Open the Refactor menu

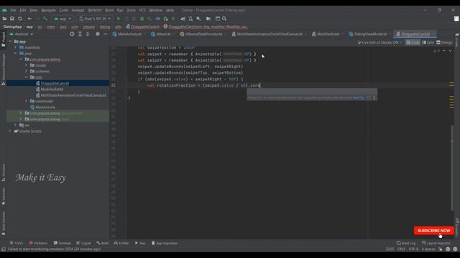(95, 10)
